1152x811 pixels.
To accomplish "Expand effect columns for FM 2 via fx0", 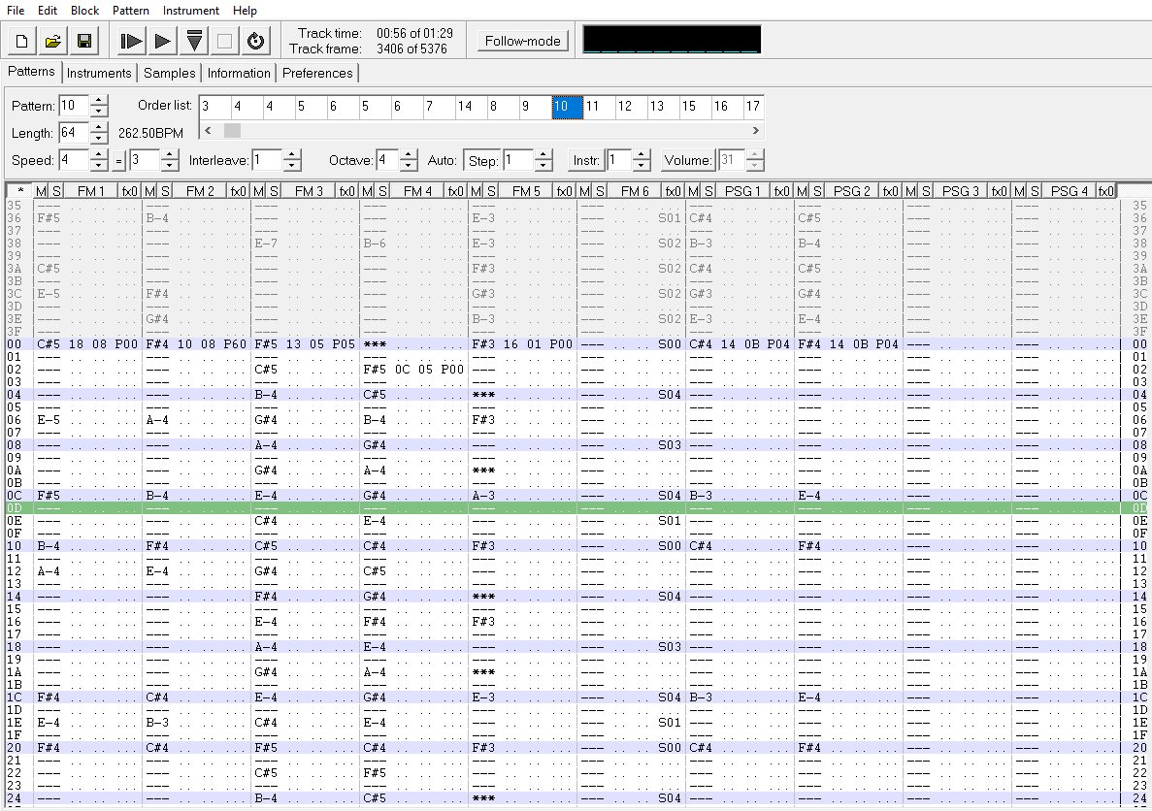I will 238,191.
